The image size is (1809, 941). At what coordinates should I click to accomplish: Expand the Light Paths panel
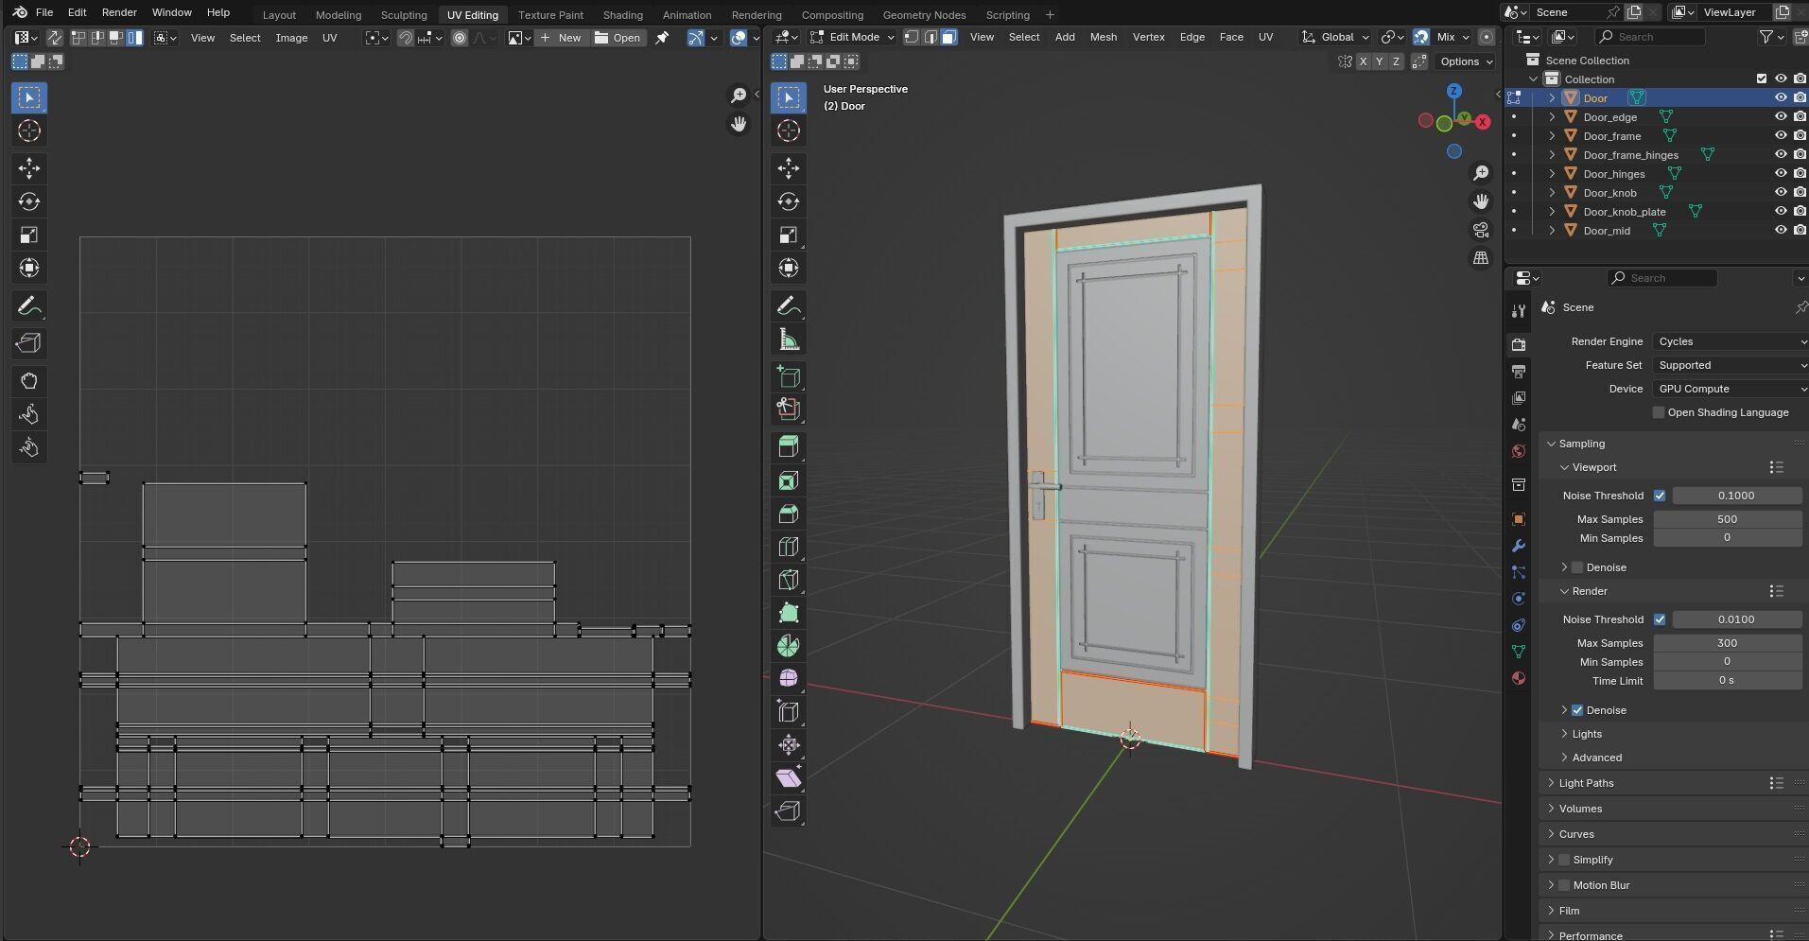1586,783
